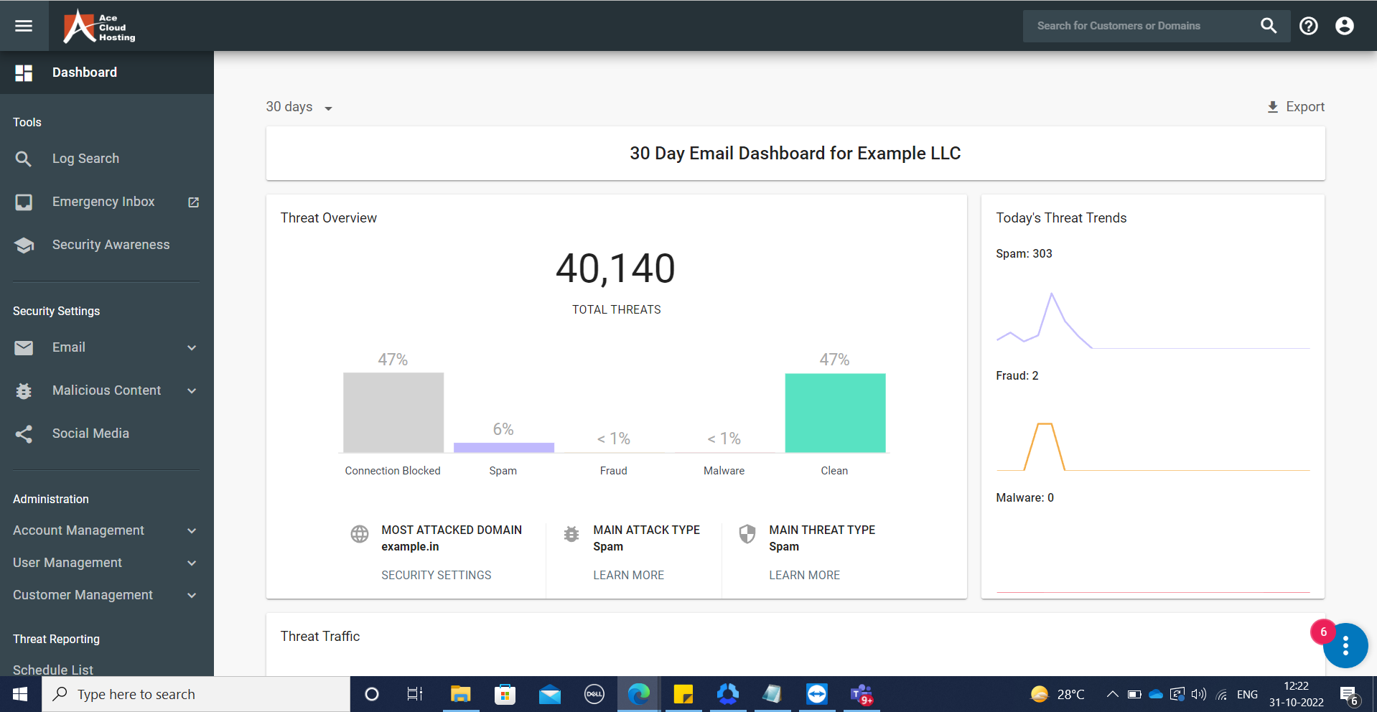The width and height of the screenshot is (1377, 712).
Task: Select the Dashboard menu item
Action: coord(85,72)
